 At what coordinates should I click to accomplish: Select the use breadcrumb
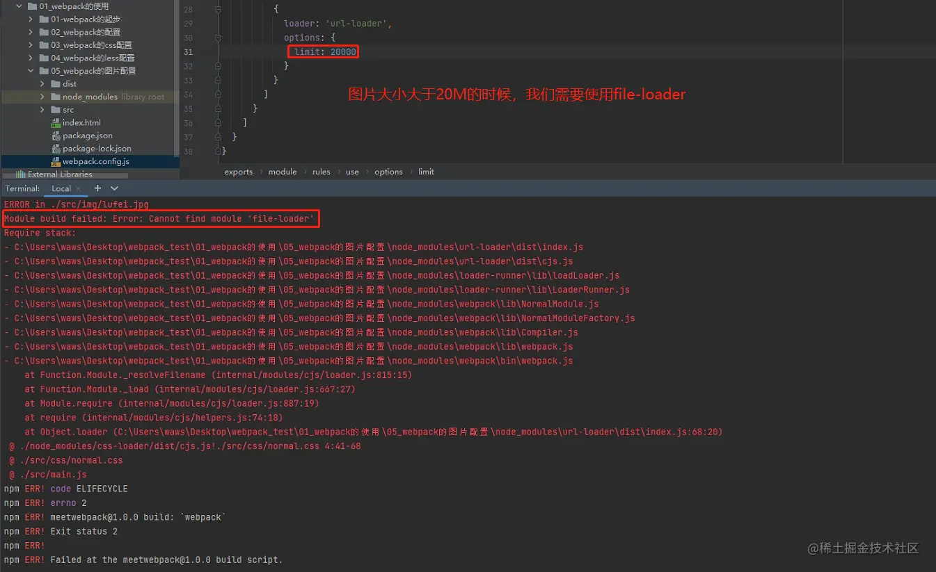(353, 172)
